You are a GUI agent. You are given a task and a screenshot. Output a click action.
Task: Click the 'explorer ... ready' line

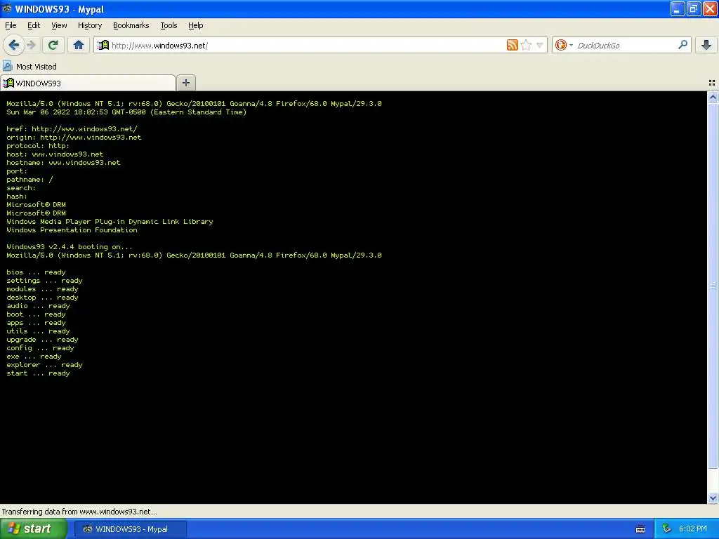tap(44, 365)
